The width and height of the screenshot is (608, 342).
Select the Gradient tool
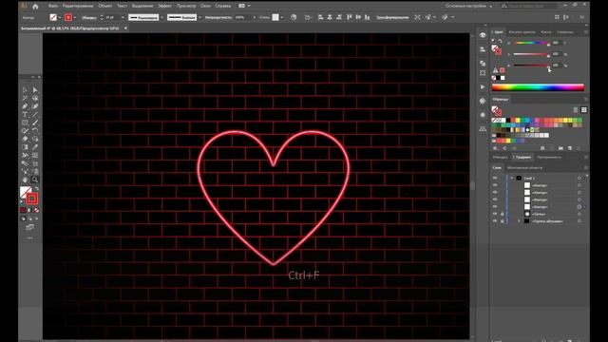coord(26,147)
